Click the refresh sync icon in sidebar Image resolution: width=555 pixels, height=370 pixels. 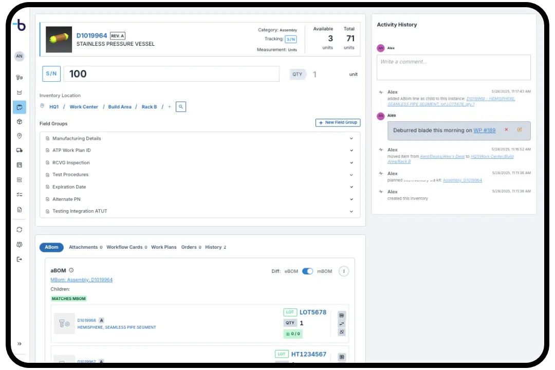pos(20,230)
